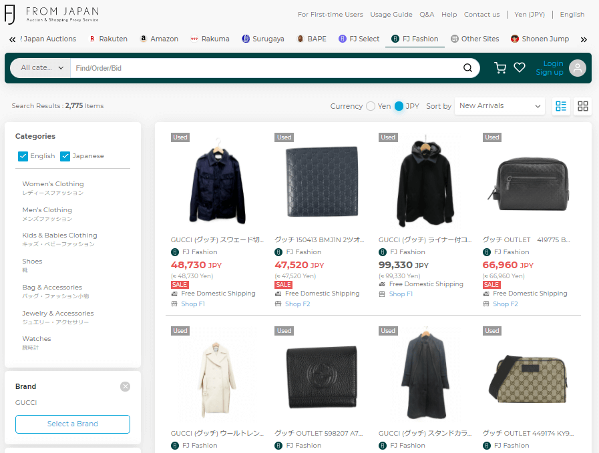Select Women's Clothing category
Viewport: 599px width, 453px height.
pyautogui.click(x=53, y=187)
